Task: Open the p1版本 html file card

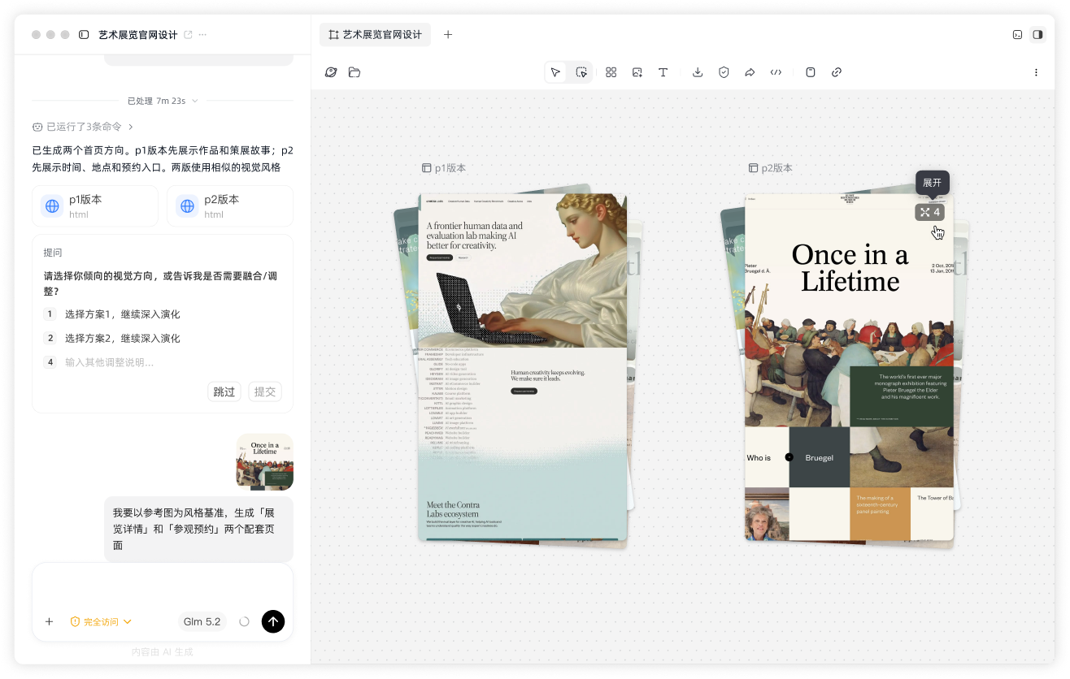Action: click(95, 206)
